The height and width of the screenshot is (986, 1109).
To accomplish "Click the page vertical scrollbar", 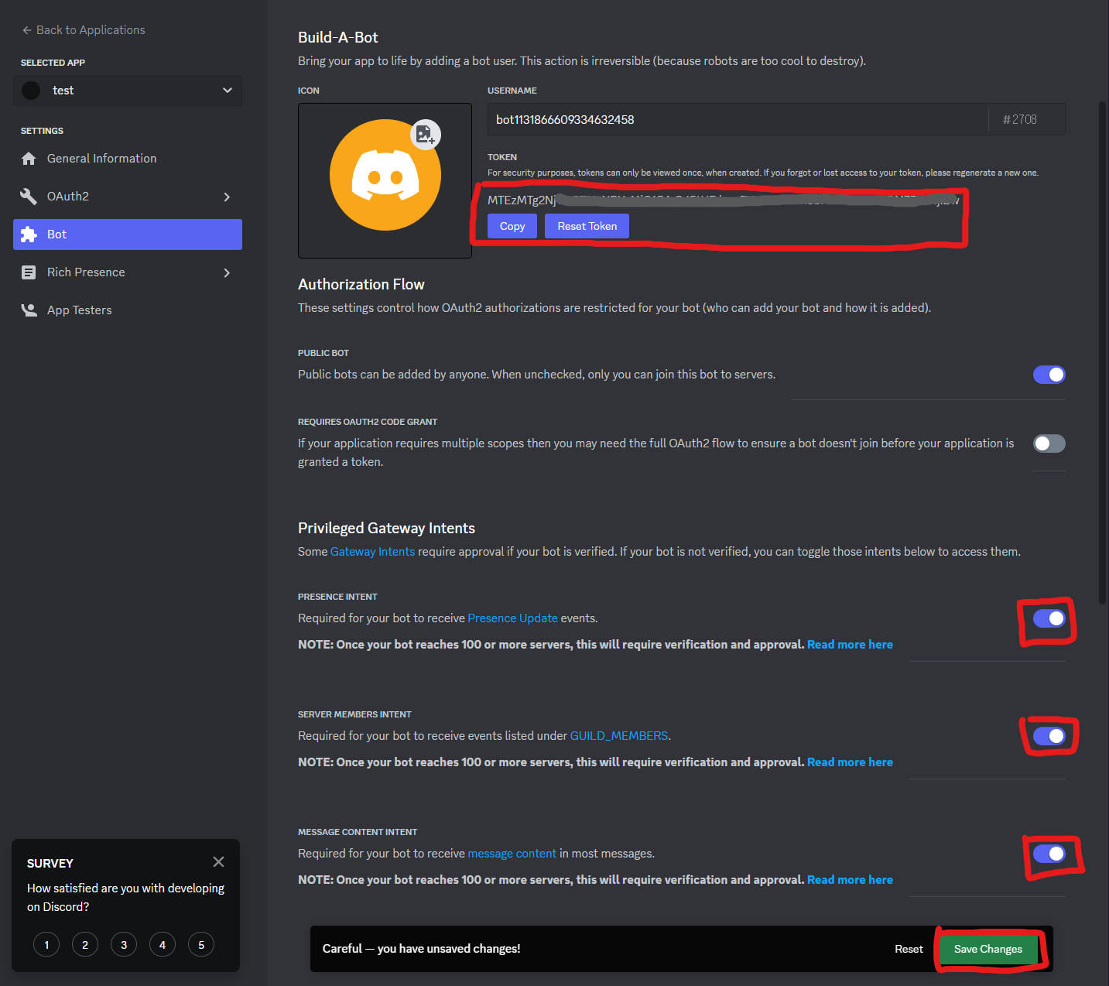I will coord(1103,352).
